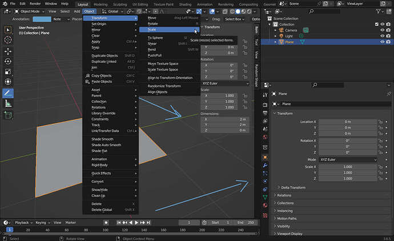Open the Select menu in viewport header
Screen dimensions: 394x241
click(65, 11)
